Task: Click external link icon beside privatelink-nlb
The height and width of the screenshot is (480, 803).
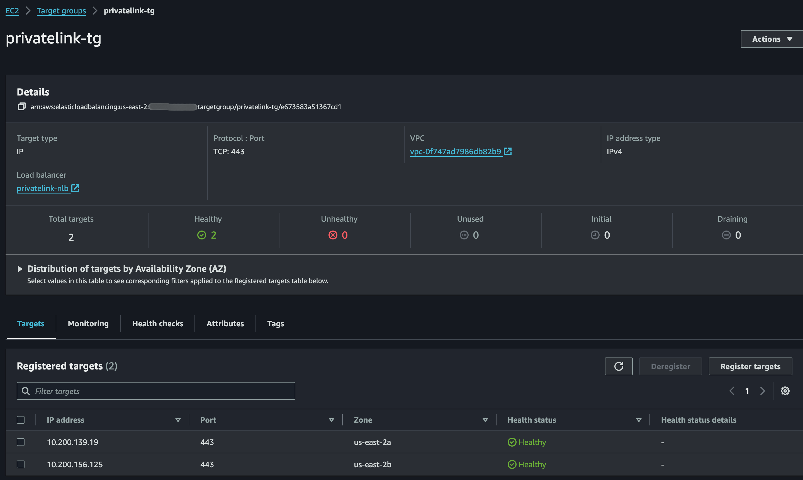Action: click(x=75, y=188)
